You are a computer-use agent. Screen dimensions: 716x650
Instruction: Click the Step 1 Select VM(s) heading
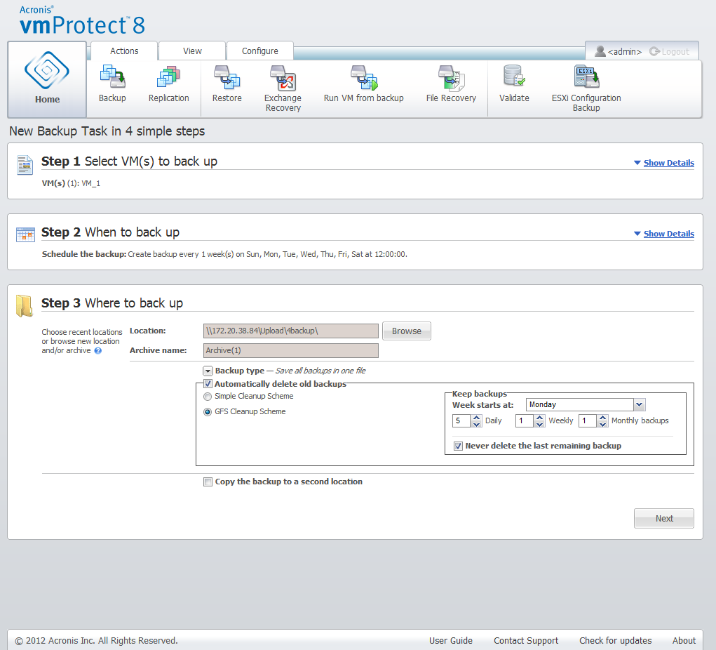tap(129, 161)
